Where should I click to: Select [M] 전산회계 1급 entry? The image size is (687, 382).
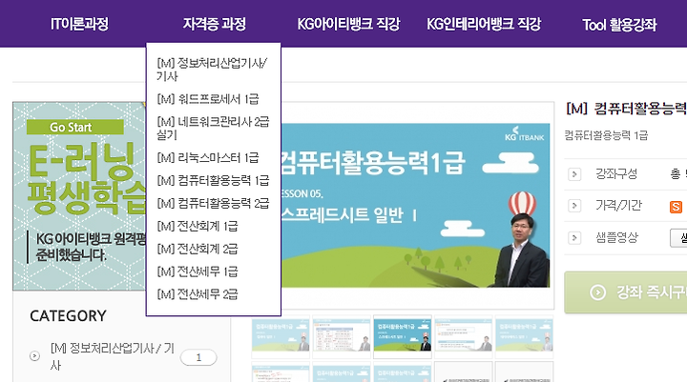(198, 226)
